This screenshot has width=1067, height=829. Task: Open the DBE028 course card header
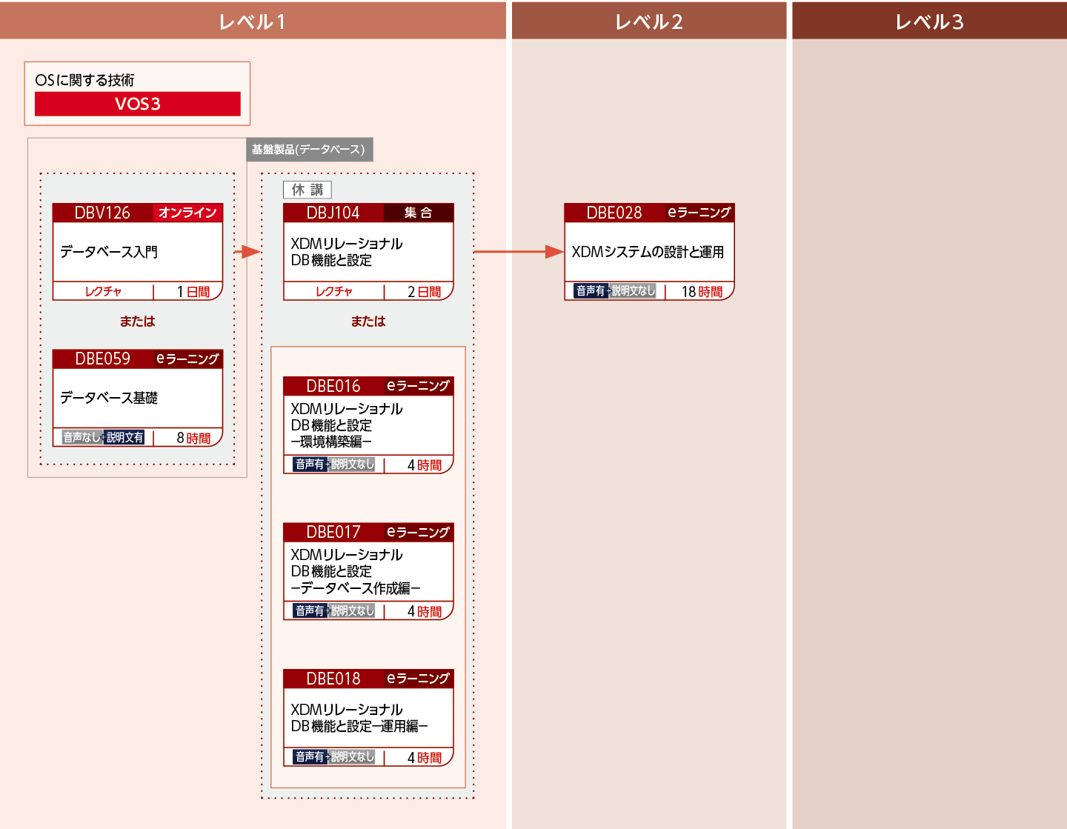click(614, 213)
